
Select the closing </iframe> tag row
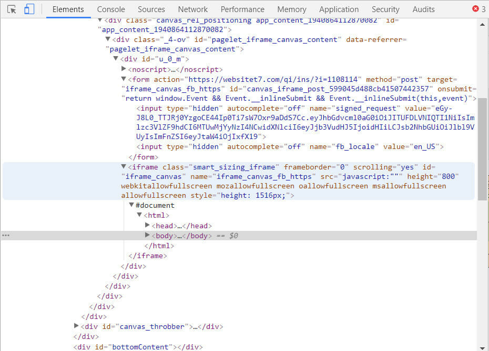[x=148, y=256]
